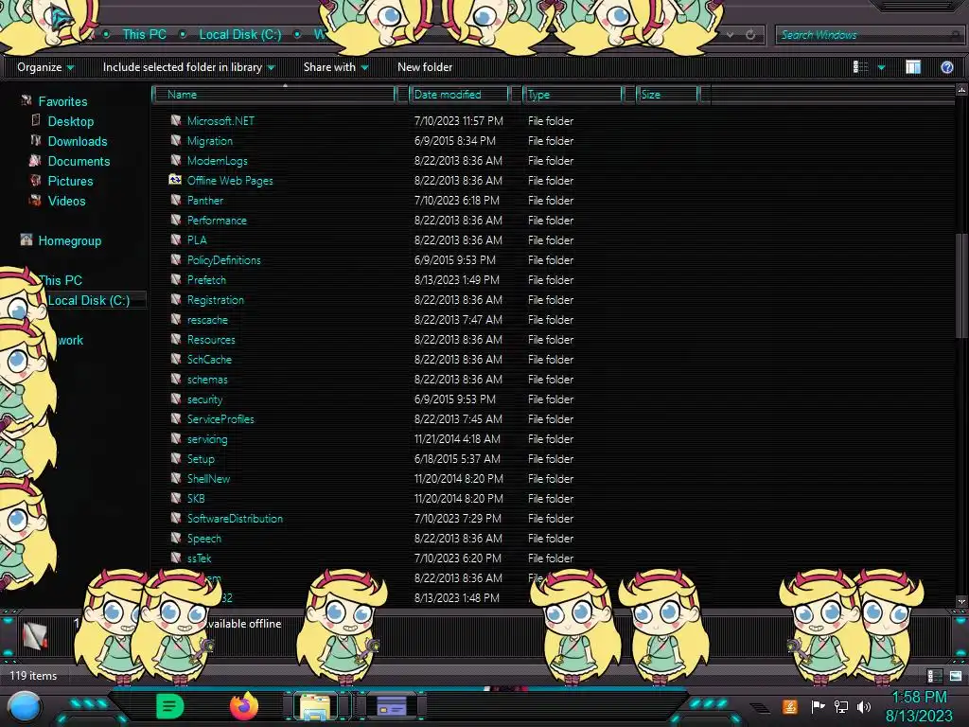Create a New folder

425,67
